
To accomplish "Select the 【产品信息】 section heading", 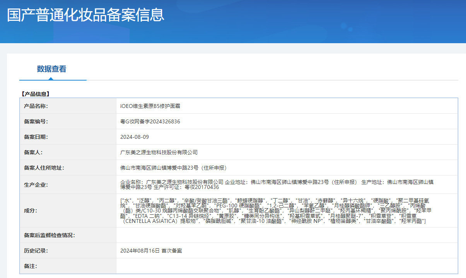I will point(35,94).
